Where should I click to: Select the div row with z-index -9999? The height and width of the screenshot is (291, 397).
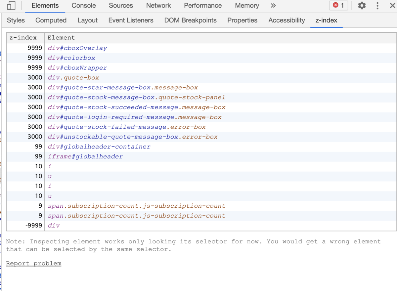coord(201,226)
